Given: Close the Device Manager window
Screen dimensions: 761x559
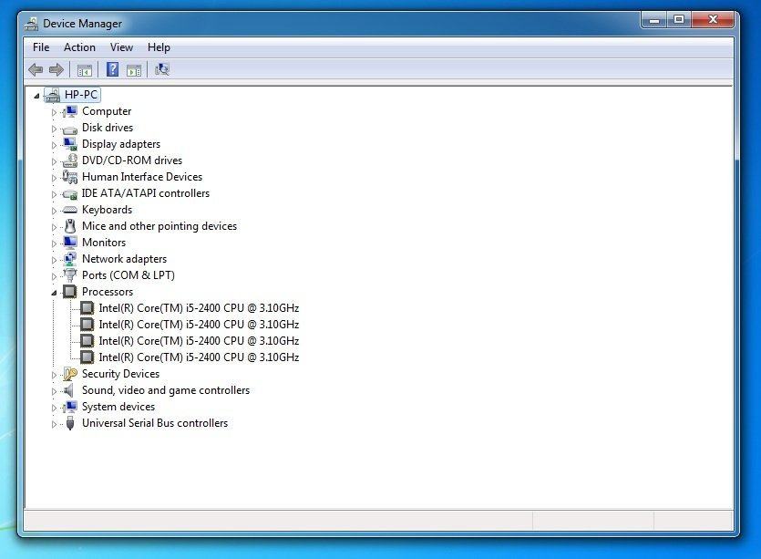Looking at the screenshot, I should (x=713, y=20).
